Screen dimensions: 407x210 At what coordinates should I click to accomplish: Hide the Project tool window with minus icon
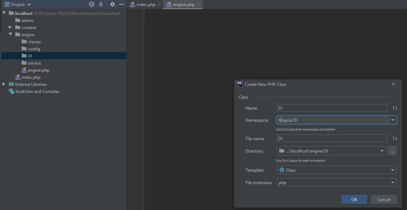[122, 4]
